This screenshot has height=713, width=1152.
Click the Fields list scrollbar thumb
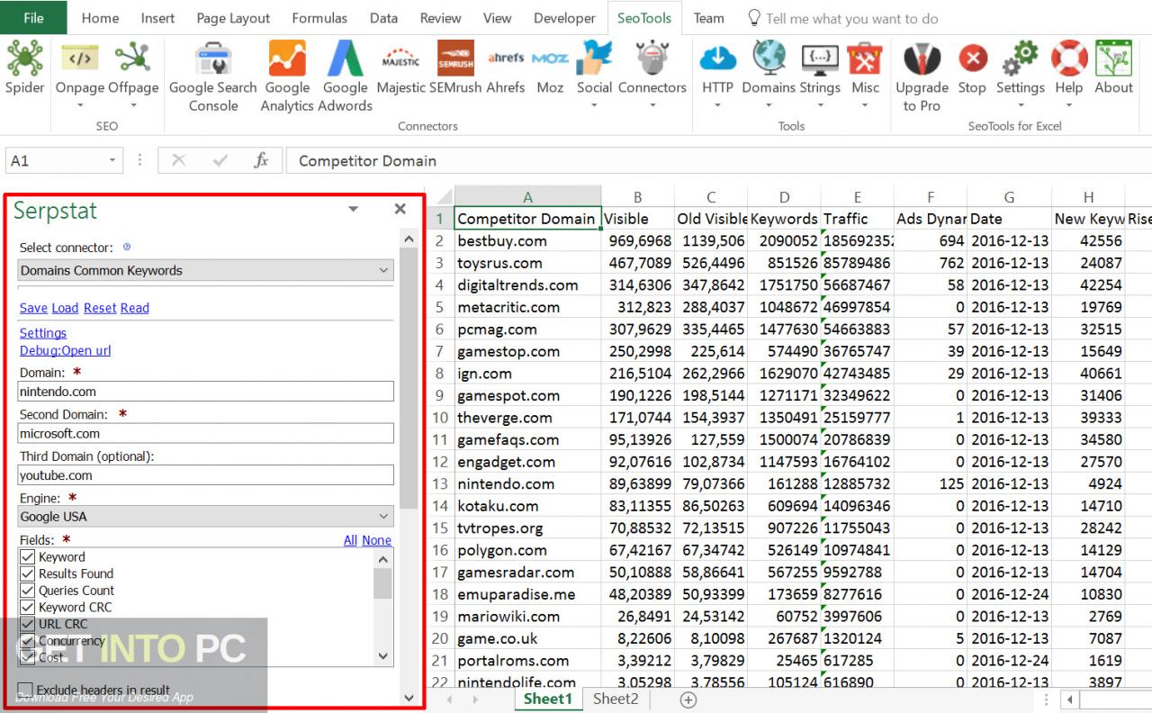tap(382, 582)
